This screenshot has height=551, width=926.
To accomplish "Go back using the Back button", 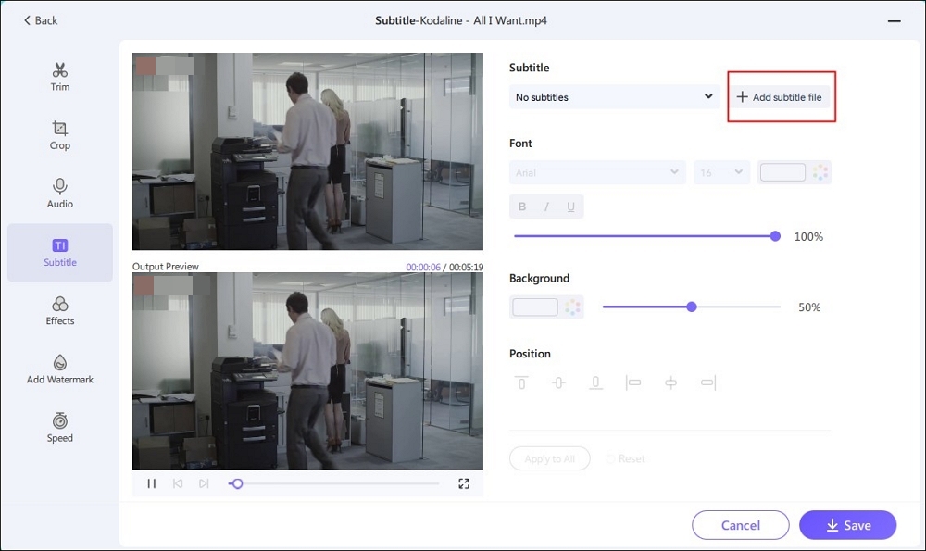I will (41, 20).
